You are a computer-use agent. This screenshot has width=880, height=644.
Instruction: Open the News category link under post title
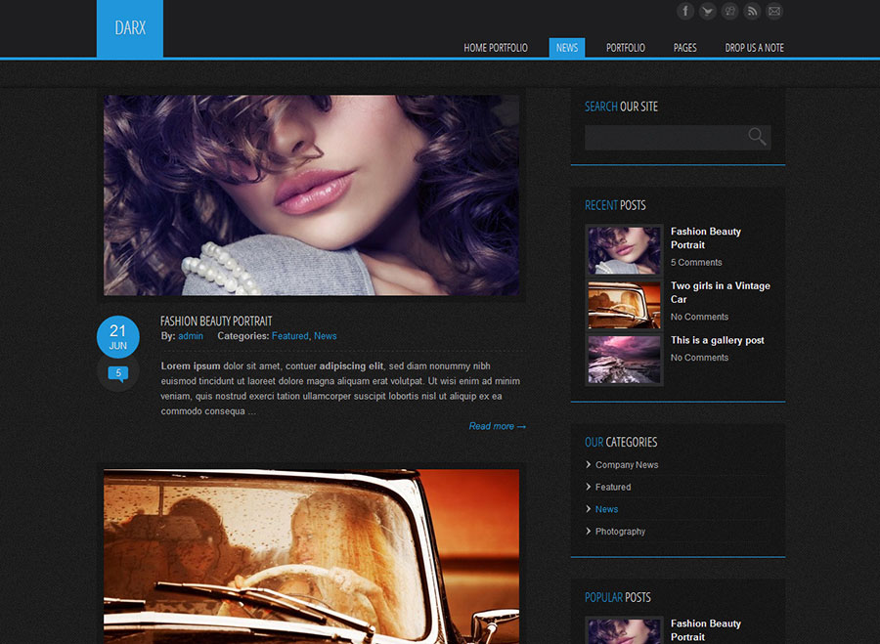pos(325,336)
